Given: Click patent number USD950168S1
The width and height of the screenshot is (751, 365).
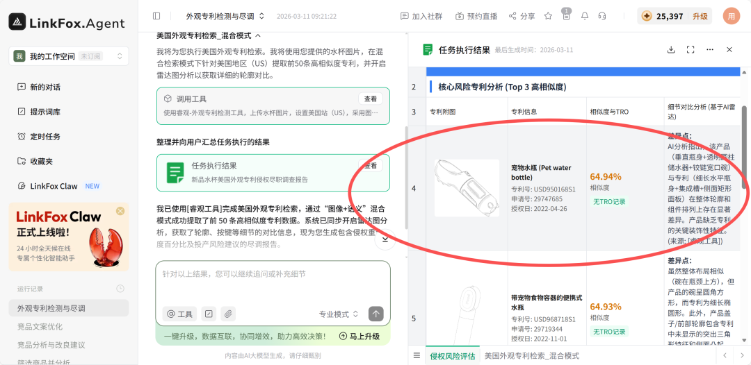Looking at the screenshot, I should 555,189.
